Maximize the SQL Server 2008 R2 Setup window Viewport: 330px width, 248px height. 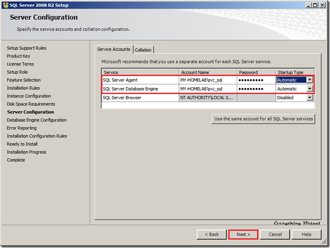pyautogui.click(x=315, y=5)
